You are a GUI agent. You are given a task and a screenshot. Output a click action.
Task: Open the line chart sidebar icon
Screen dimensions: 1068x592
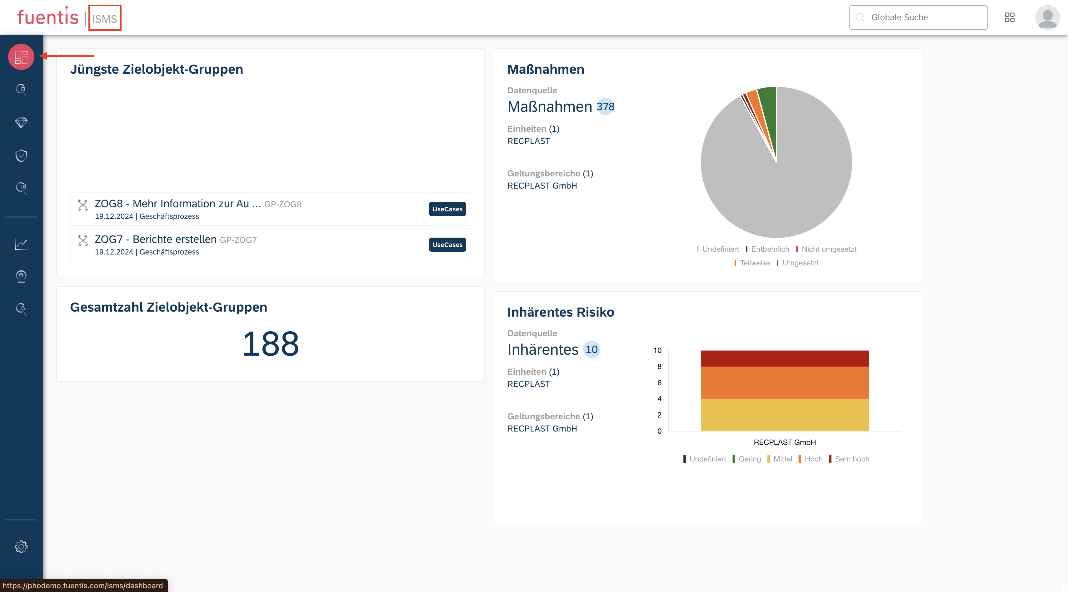pos(21,244)
